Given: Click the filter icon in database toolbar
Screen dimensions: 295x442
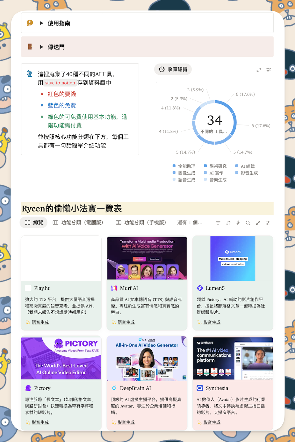Looking at the screenshot, I should click(218, 223).
